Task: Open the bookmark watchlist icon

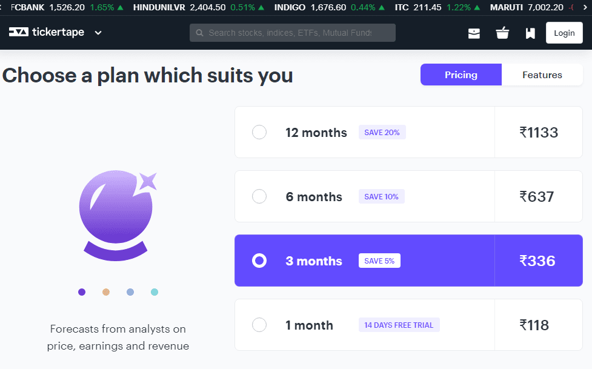Action: pos(530,33)
